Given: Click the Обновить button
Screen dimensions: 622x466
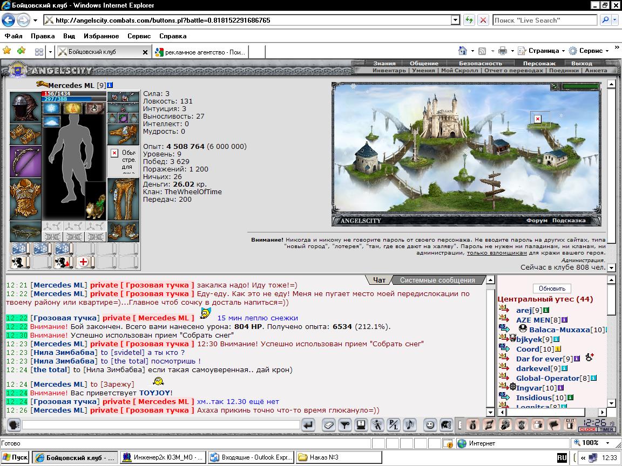Looking at the screenshot, I should coord(552,289).
